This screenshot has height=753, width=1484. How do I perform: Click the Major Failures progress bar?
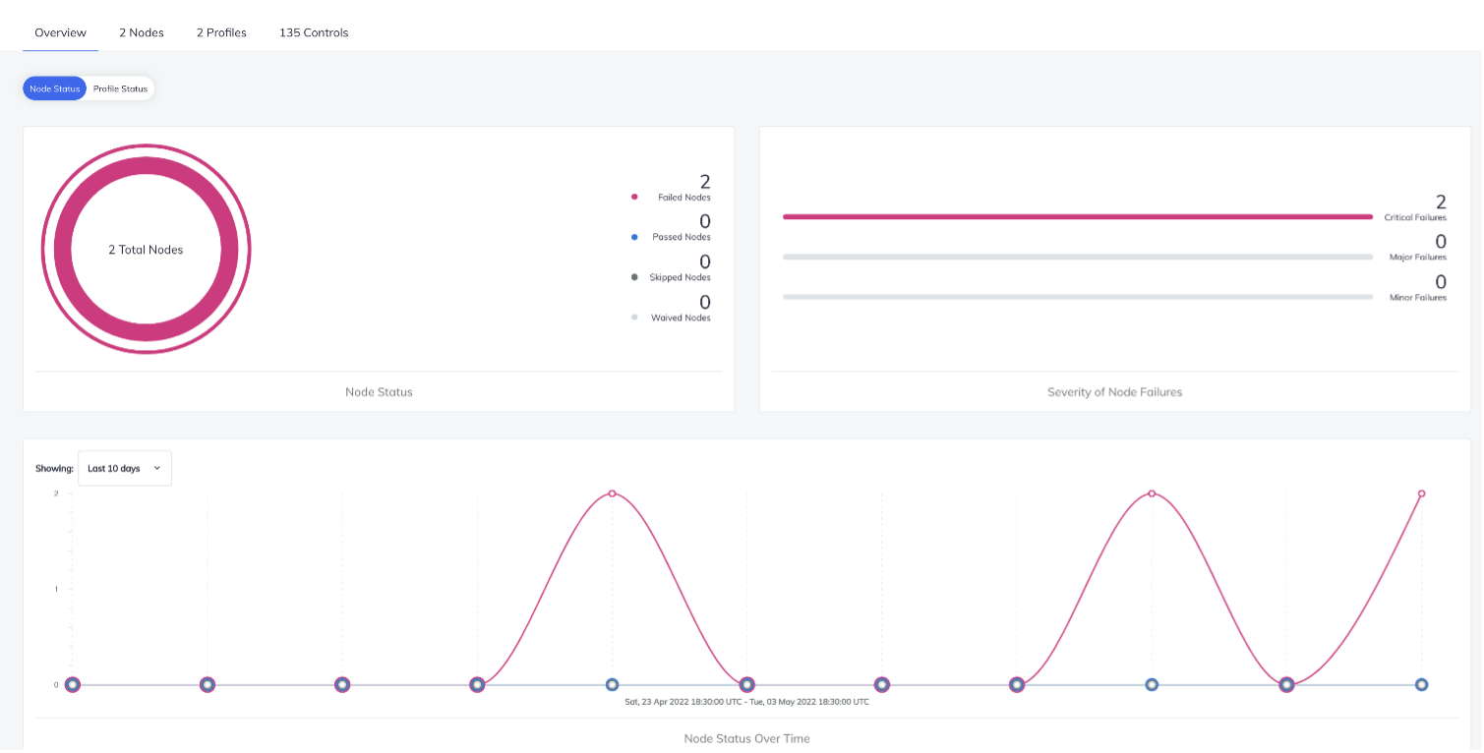[x=1077, y=257]
